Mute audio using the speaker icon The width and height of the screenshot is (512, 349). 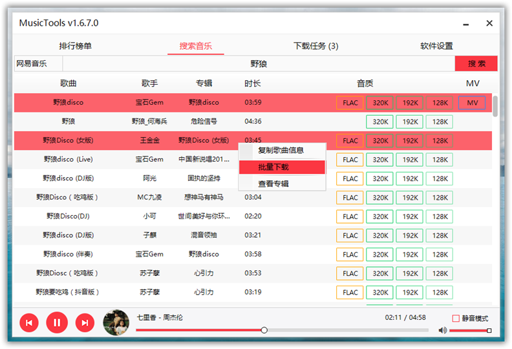click(442, 330)
